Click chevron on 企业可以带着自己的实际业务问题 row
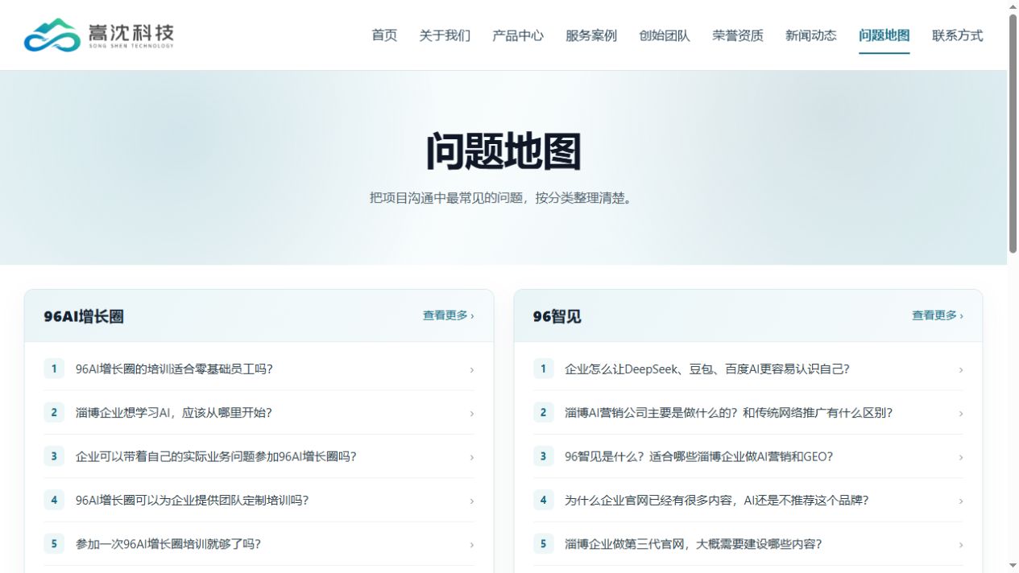The image size is (1019, 573). pyautogui.click(x=472, y=457)
